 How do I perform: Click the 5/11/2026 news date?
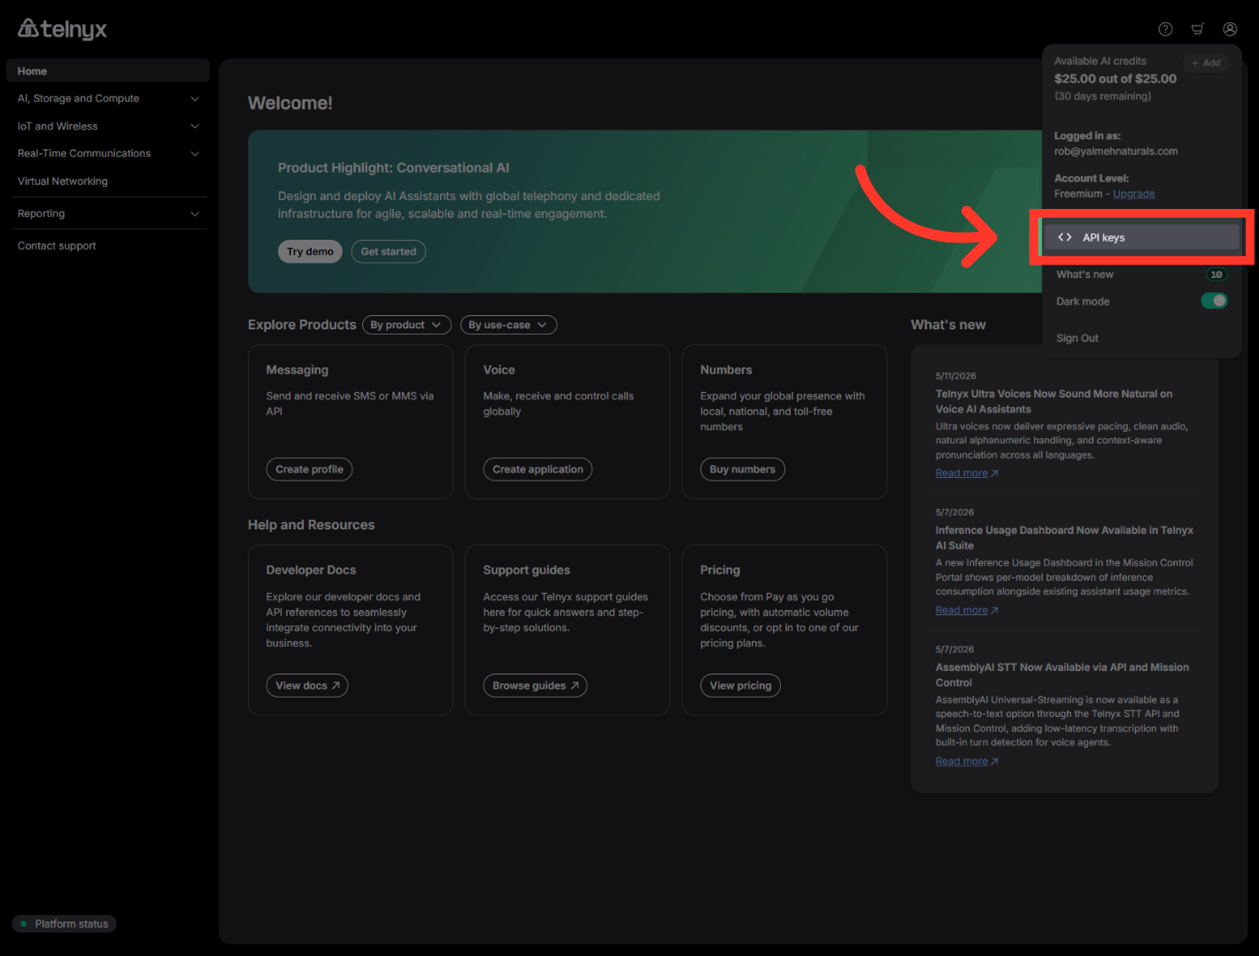pyautogui.click(x=956, y=376)
